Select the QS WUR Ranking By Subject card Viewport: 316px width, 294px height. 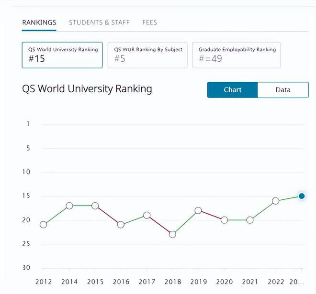point(147,55)
